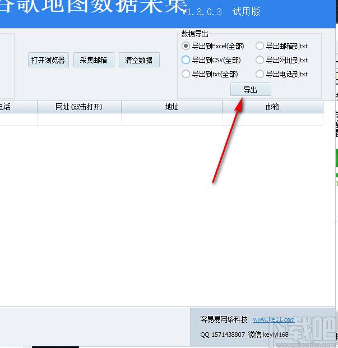
Task: Click the 地址 column header
Action: click(x=172, y=107)
